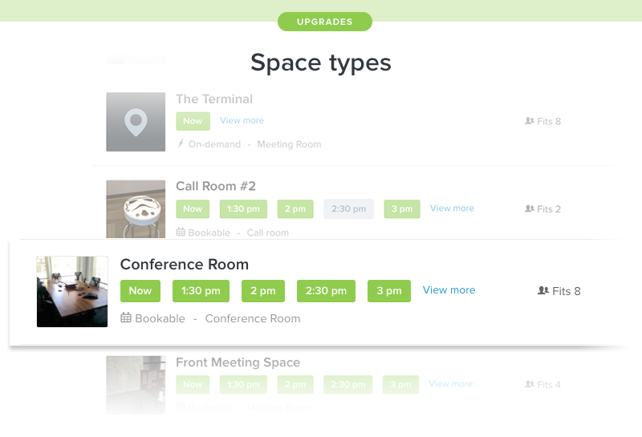Viewport: 642px width, 437px height.
Task: Click the lightning bolt On-demand icon
Action: coord(181,144)
